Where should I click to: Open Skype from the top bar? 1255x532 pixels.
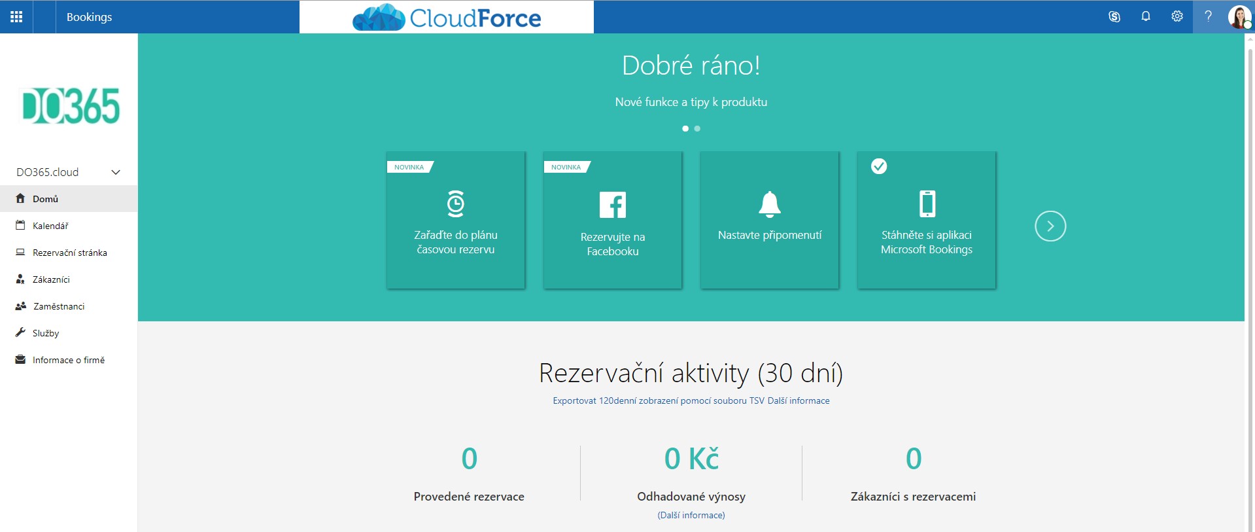pos(1114,16)
